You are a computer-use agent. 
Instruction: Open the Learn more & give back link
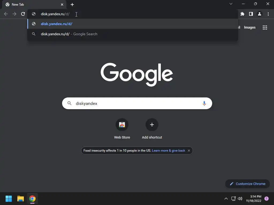point(169,151)
